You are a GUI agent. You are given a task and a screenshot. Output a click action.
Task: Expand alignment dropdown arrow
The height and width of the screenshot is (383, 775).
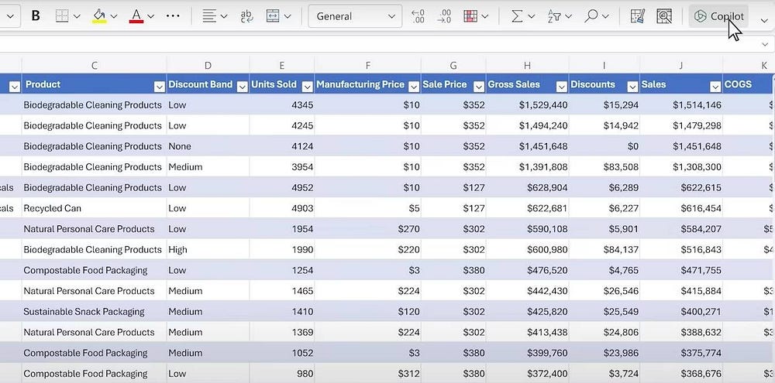(x=224, y=17)
